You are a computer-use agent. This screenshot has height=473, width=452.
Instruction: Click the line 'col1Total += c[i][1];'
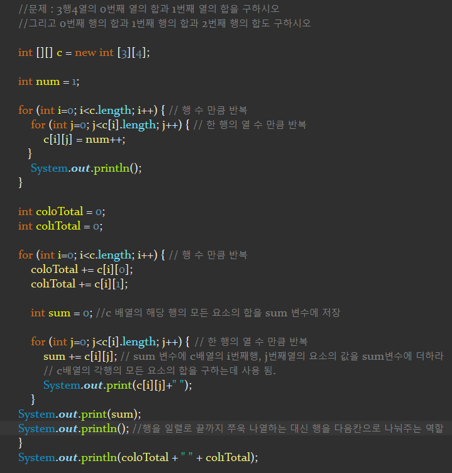coord(79,284)
